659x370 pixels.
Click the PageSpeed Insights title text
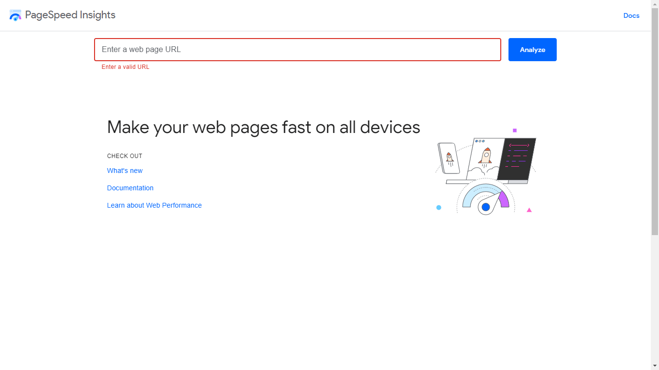(70, 15)
